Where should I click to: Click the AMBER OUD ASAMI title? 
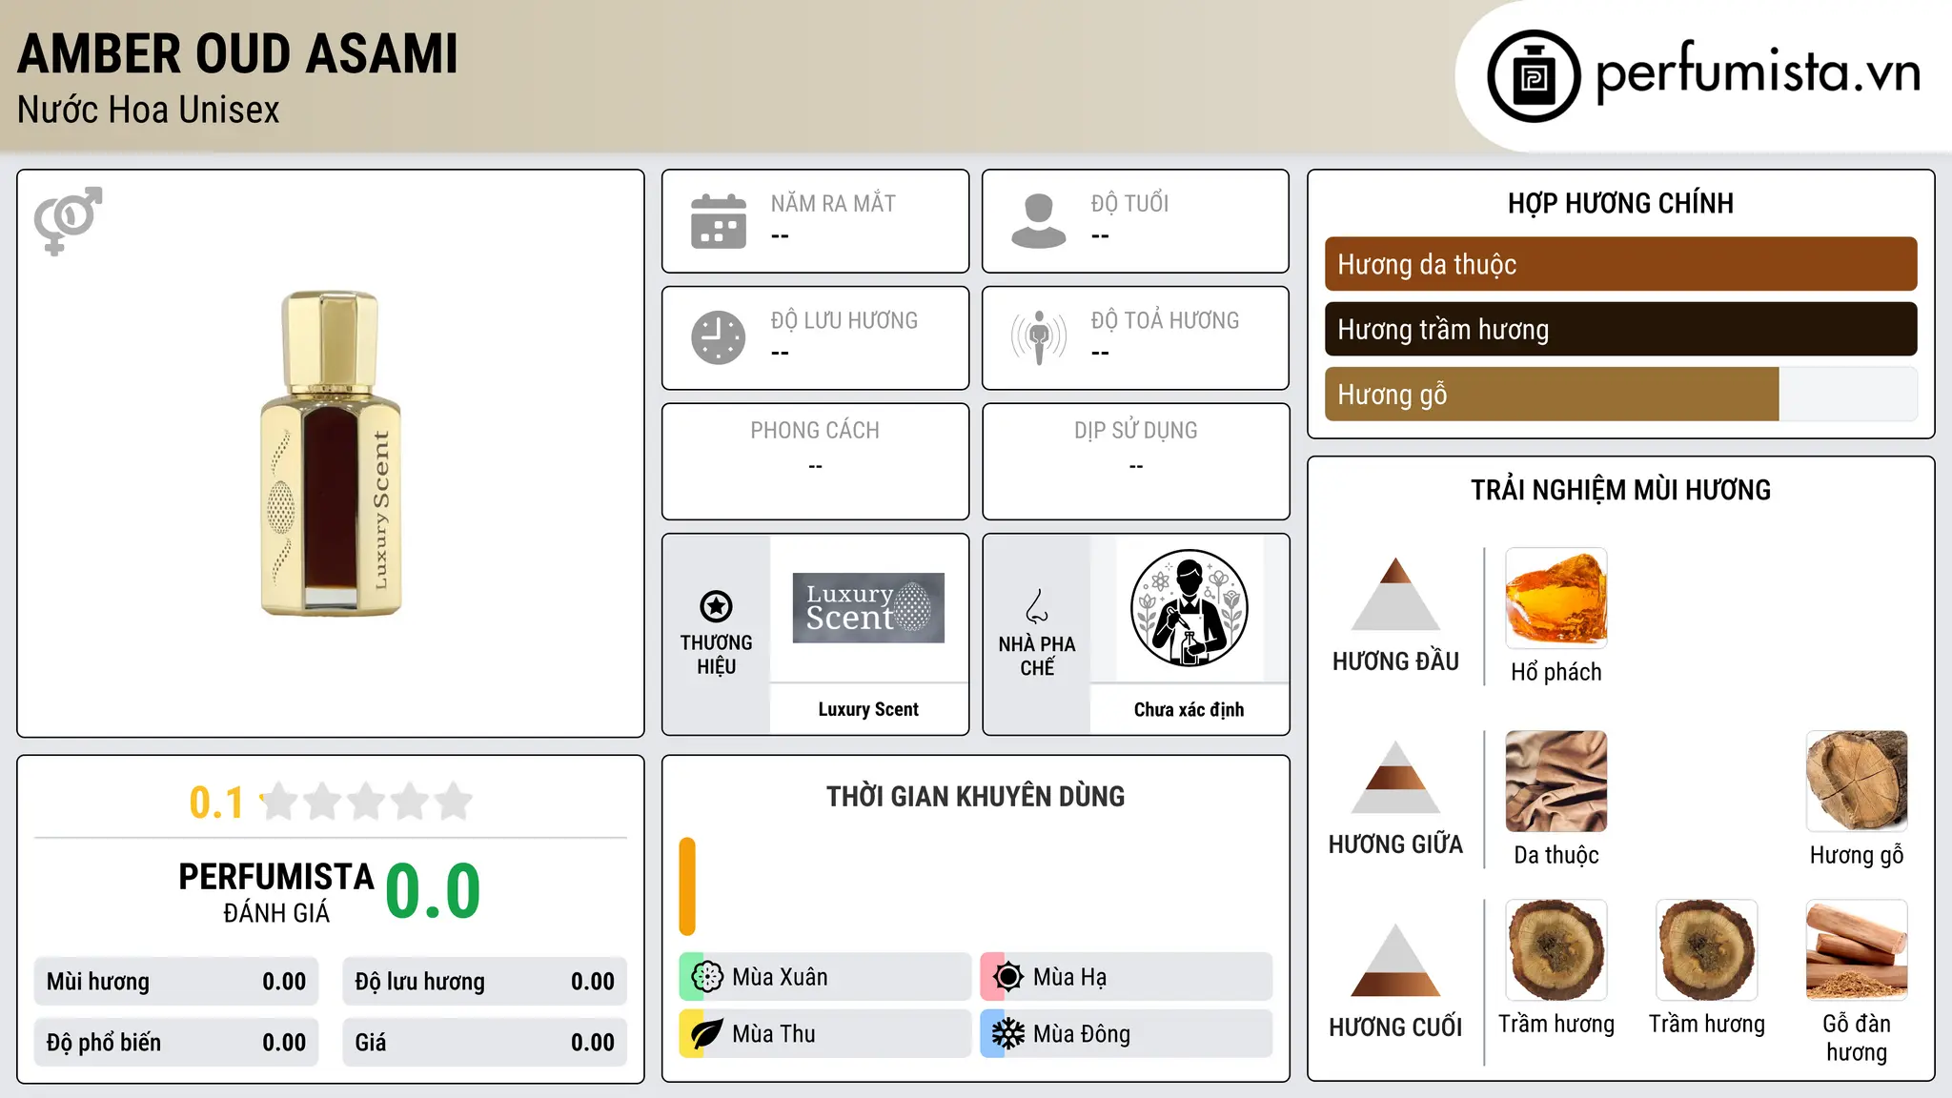coord(237,53)
